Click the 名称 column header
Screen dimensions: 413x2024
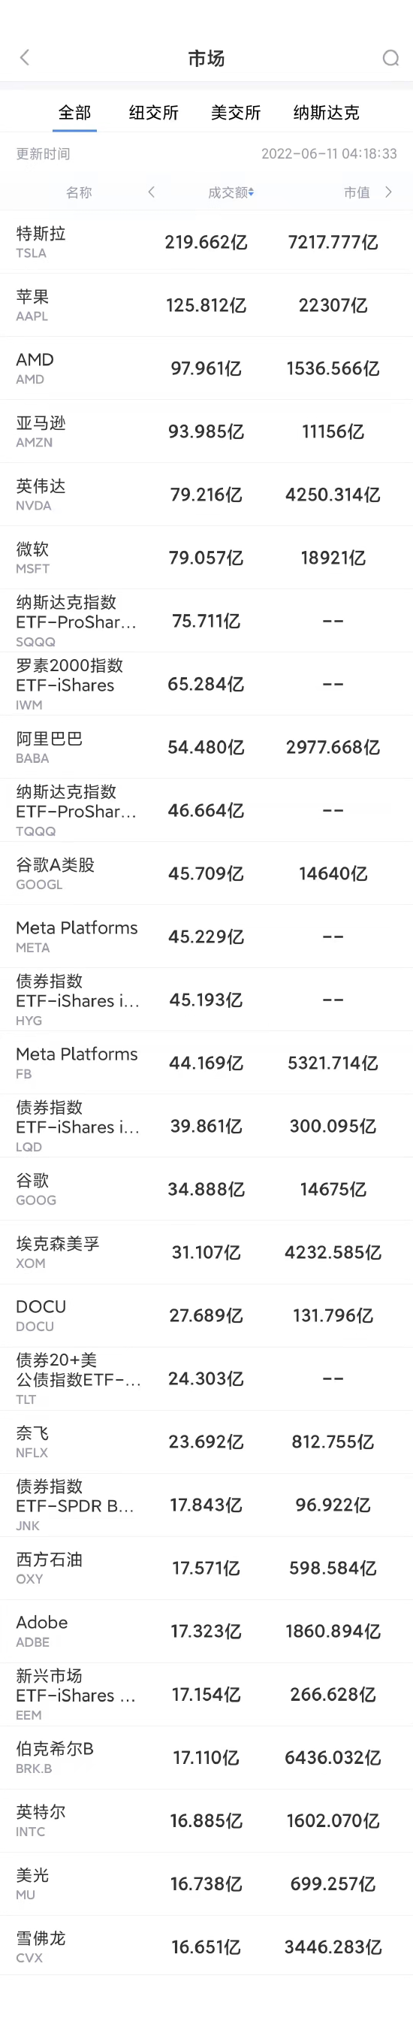79,192
